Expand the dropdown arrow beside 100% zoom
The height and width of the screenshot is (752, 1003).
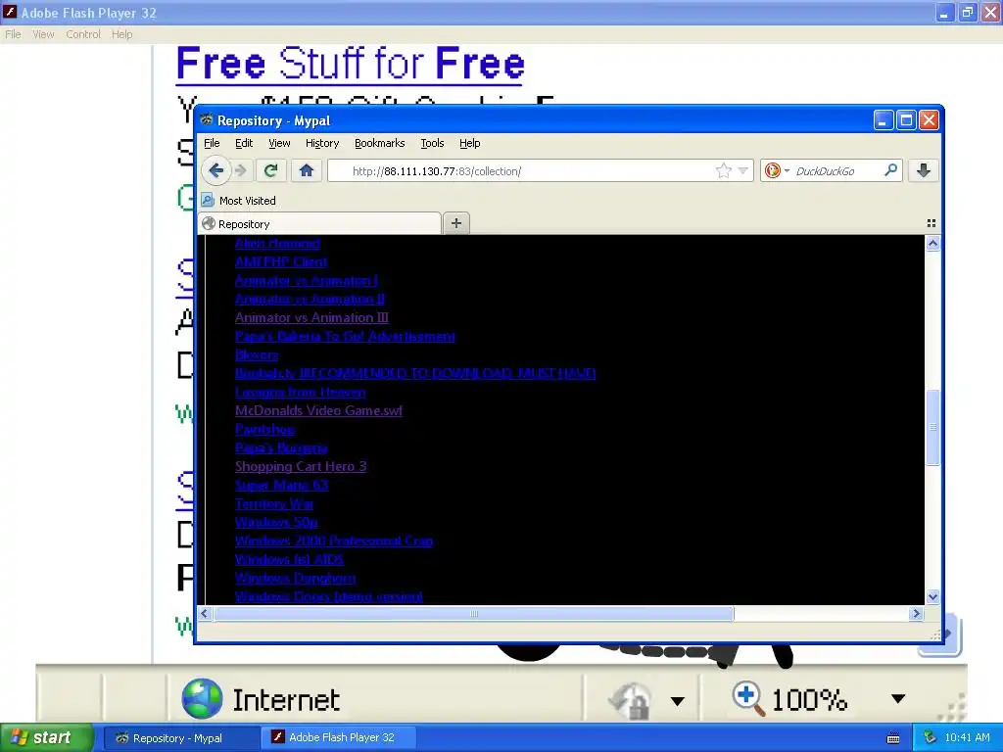pos(898,699)
